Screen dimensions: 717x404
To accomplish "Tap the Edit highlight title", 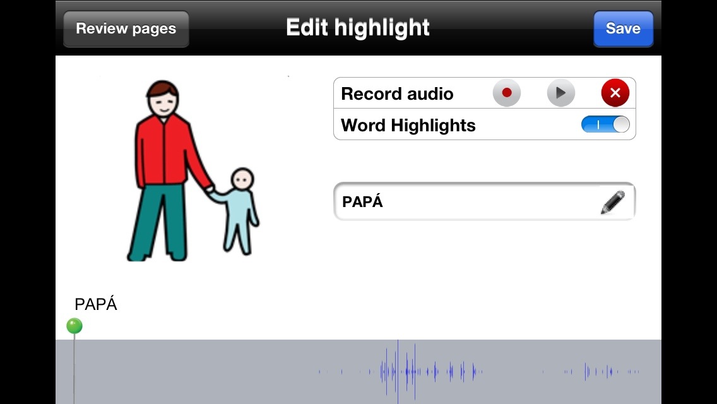I will pos(357,28).
